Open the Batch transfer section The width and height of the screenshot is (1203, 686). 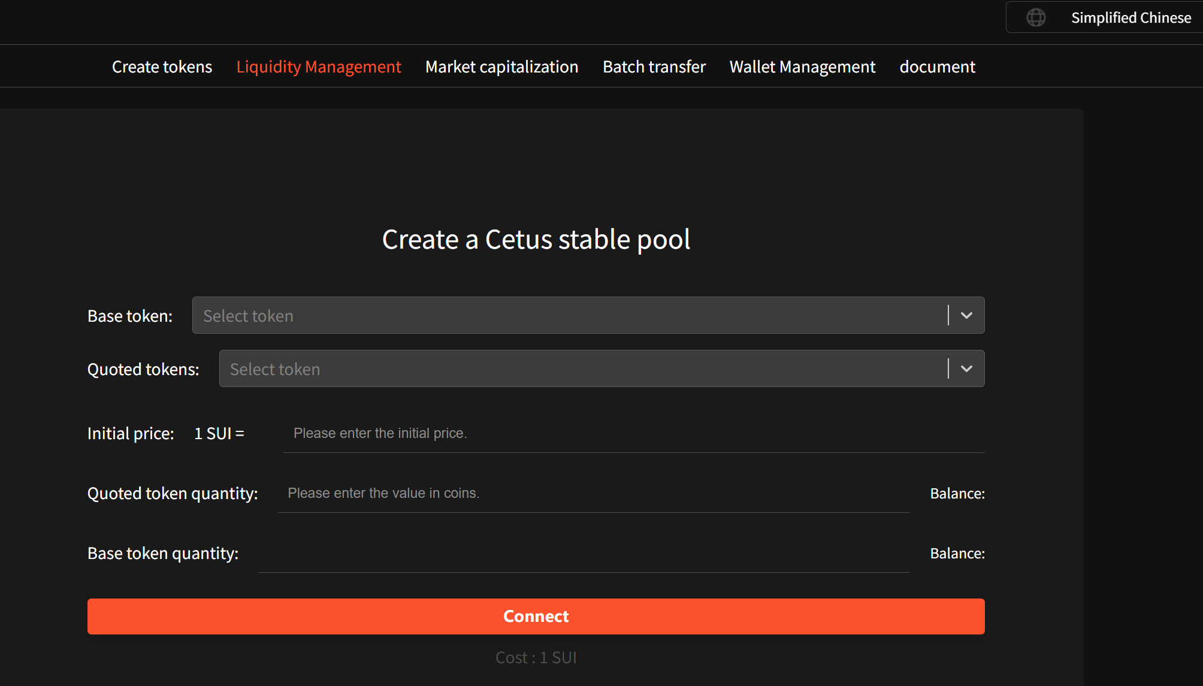(654, 67)
